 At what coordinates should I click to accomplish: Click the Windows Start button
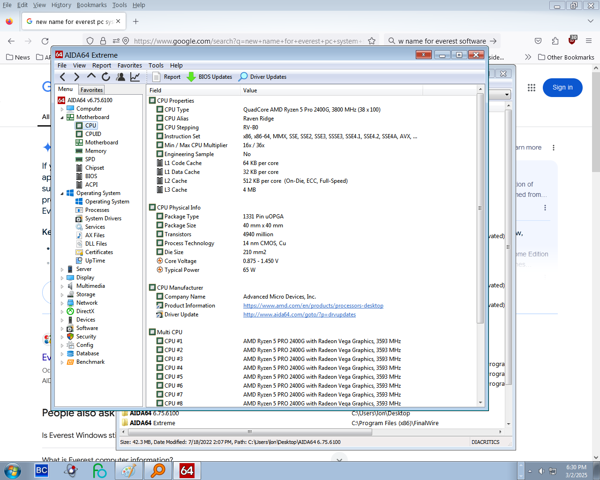tap(12, 471)
